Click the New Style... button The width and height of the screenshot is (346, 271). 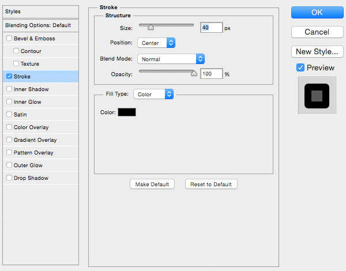pos(317,52)
